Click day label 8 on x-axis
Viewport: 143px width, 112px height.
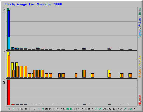tap(39, 109)
